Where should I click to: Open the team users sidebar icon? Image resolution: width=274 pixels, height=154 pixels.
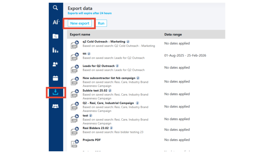pyautogui.click(x=55, y=106)
